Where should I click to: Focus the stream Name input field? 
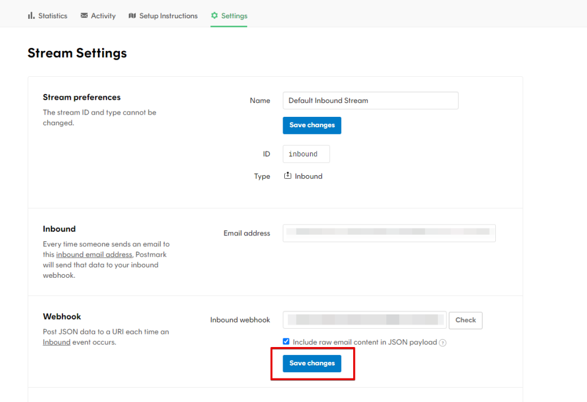(x=370, y=100)
